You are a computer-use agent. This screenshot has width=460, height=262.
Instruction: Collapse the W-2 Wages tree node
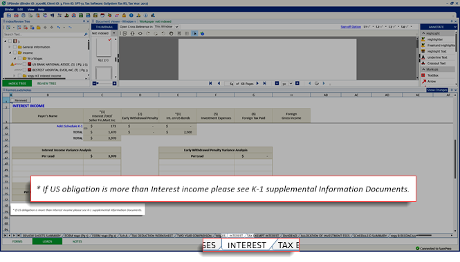(15, 58)
